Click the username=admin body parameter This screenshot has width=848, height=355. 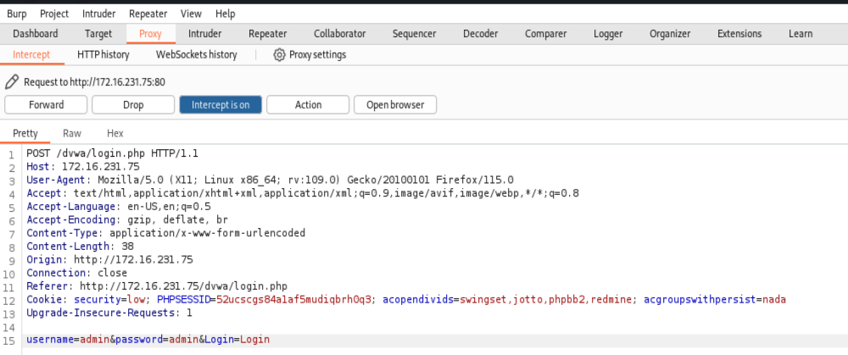coord(68,340)
